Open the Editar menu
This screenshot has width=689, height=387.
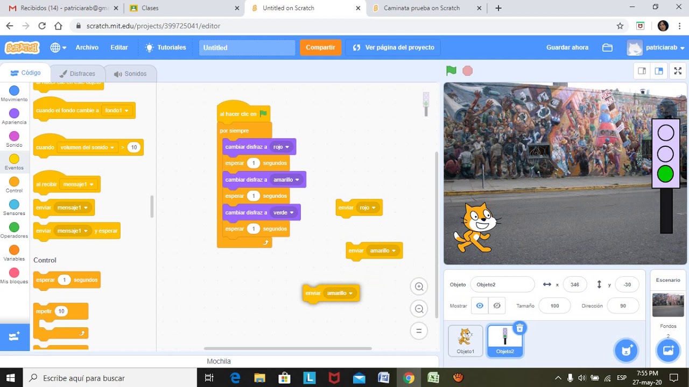coord(119,47)
